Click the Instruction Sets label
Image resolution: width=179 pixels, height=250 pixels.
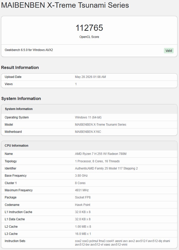pyautogui.click(x=15, y=241)
